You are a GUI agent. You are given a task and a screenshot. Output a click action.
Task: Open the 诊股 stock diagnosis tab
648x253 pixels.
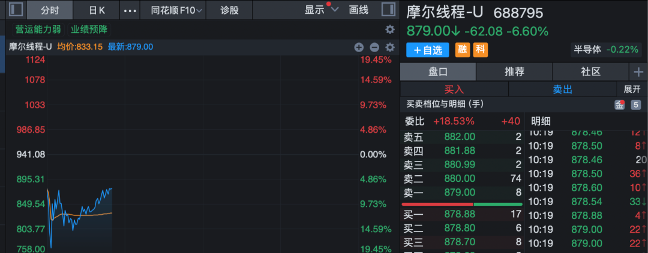pos(229,10)
